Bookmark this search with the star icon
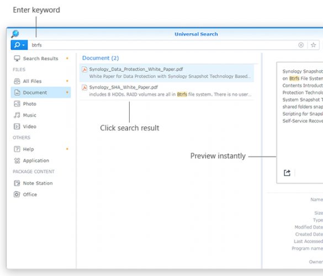 313,45
